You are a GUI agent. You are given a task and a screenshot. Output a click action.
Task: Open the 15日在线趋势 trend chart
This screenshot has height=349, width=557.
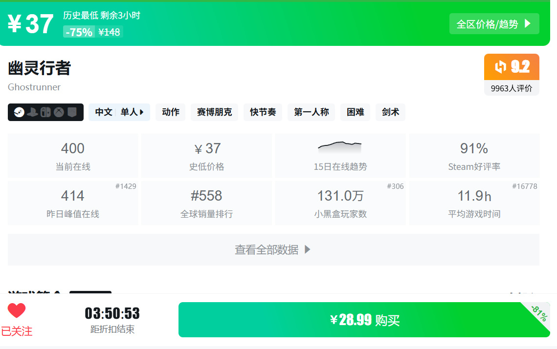tap(340, 156)
